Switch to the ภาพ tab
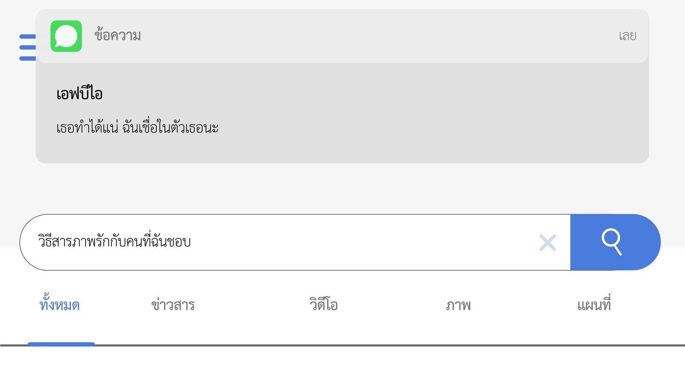 point(458,305)
